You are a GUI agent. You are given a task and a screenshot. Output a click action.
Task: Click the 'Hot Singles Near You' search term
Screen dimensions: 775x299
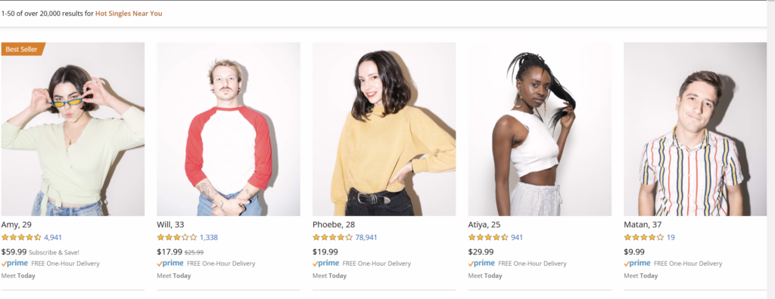129,14
